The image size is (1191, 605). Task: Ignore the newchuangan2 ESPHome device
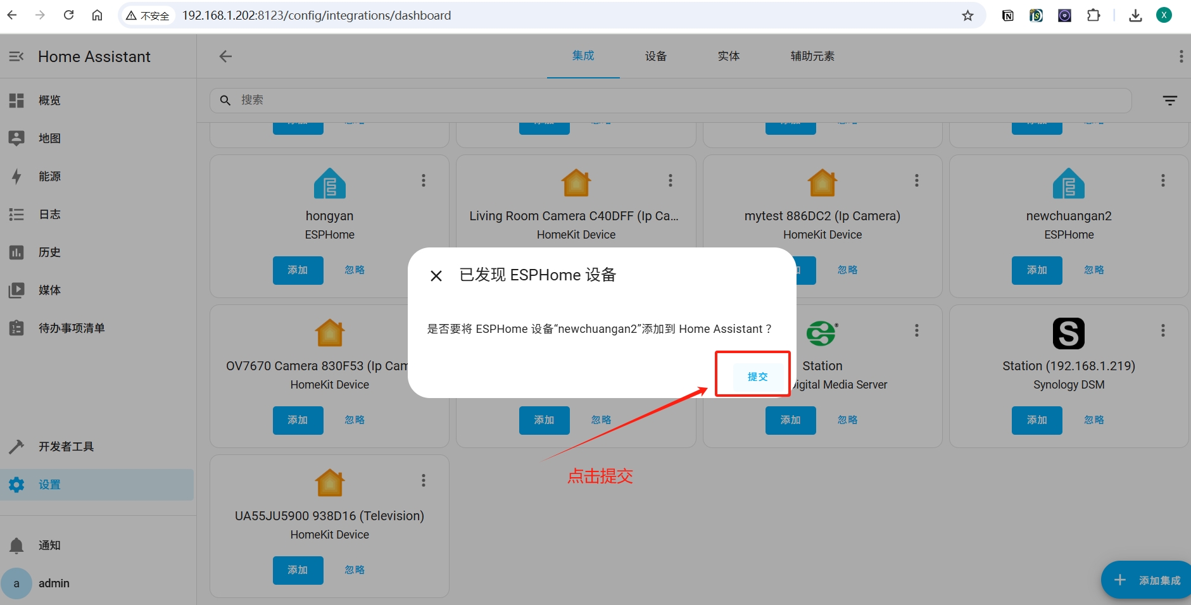click(1093, 270)
